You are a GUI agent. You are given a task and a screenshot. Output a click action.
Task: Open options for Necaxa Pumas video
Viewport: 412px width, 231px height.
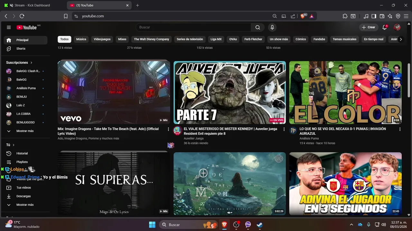pos(400,129)
